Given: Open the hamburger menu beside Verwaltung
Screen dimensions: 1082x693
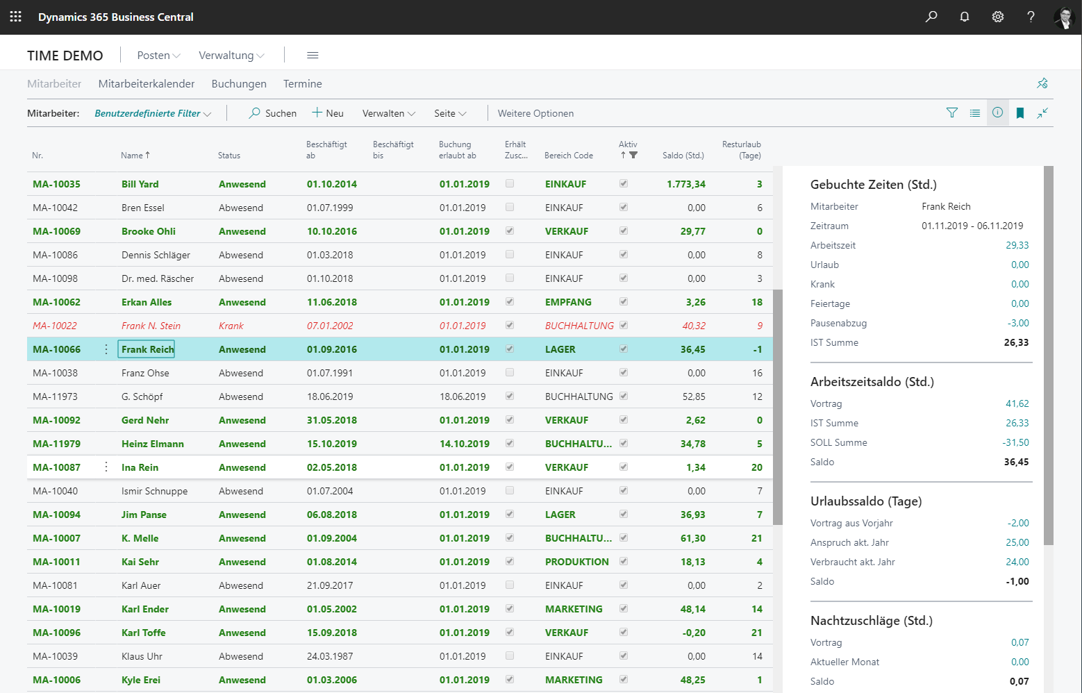Looking at the screenshot, I should click(x=313, y=55).
